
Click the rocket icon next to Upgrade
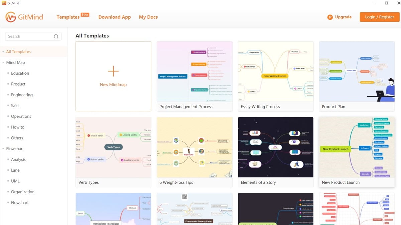click(x=330, y=17)
